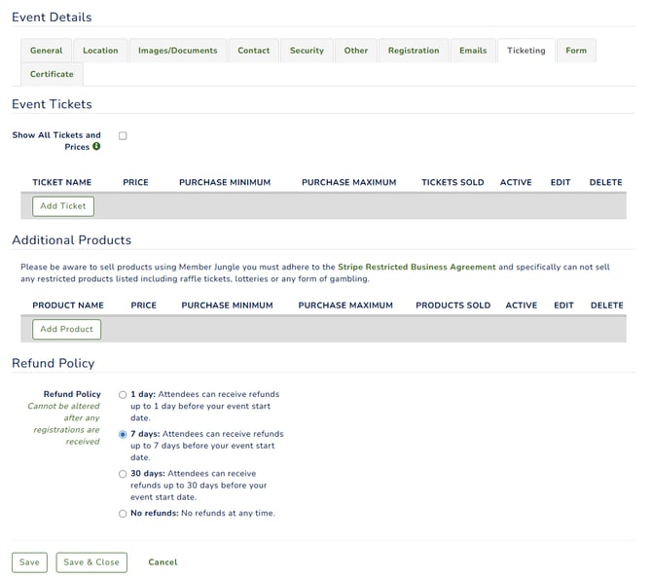Image resolution: width=652 pixels, height=578 pixels.
Task: Open the Certificate tab
Action: click(x=52, y=74)
